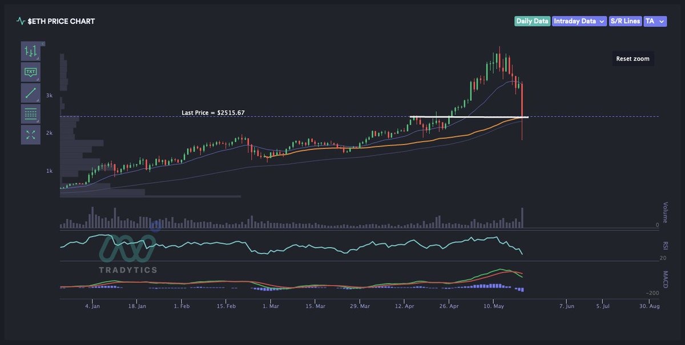Click the 26. Apr date label
The image size is (685, 345).
[450, 306]
